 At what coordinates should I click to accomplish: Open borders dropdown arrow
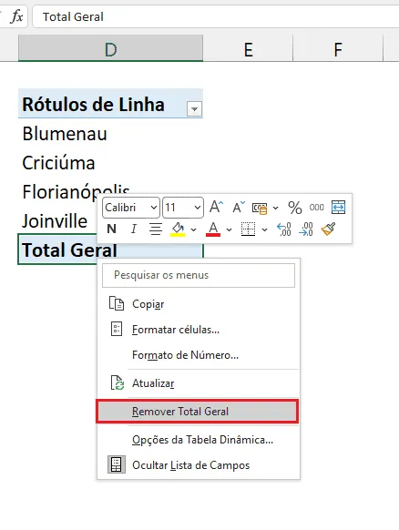264,229
